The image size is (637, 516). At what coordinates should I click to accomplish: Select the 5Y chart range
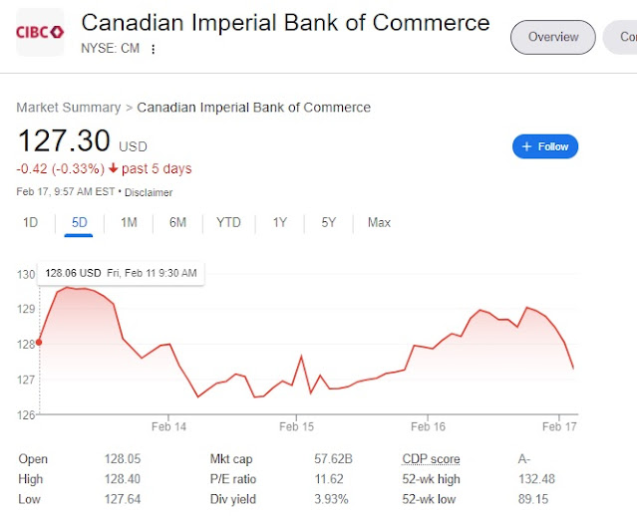(329, 222)
